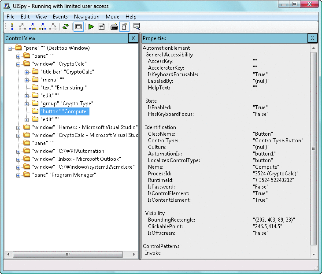
Task: Click the Control View horizontal scrollbar thumb
Action: pos(68,254)
